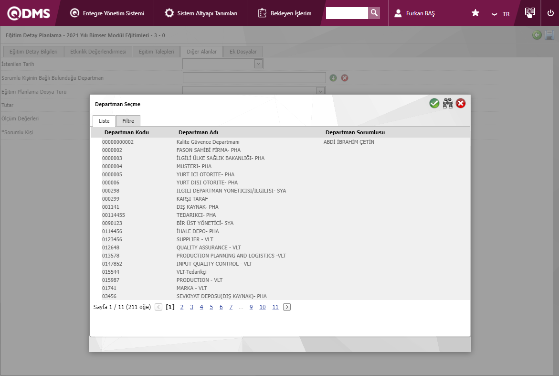Log out using the power icon
Viewport: 559px width, 376px height.
tap(550, 13)
